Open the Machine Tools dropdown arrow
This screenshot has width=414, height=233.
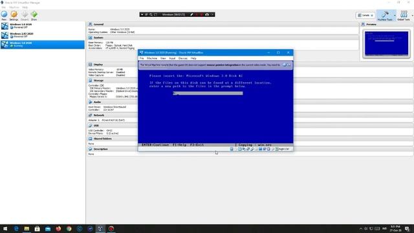395,16
